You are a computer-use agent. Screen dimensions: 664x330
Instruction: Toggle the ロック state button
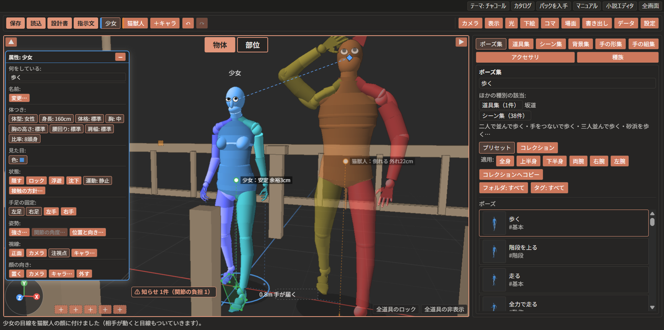click(x=36, y=181)
